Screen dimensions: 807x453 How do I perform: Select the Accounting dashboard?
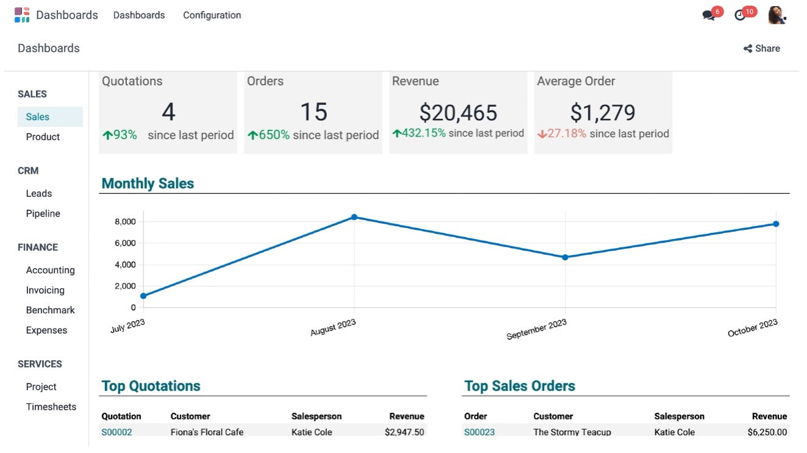(x=50, y=270)
